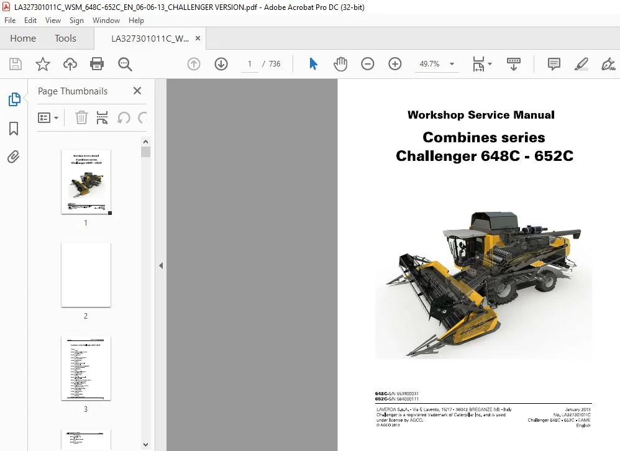Click the Challenger 648C - 652C title

[x=485, y=156]
